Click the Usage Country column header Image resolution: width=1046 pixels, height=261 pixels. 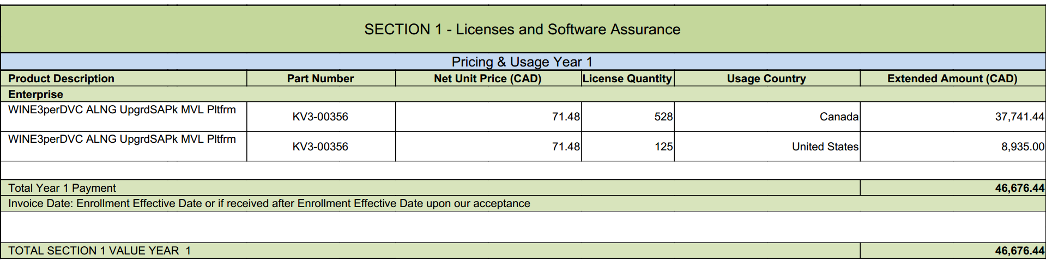766,78
